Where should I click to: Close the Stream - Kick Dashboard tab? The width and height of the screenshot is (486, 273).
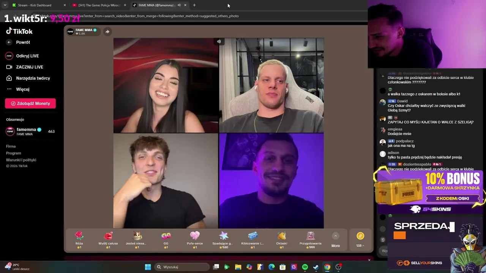(65, 5)
